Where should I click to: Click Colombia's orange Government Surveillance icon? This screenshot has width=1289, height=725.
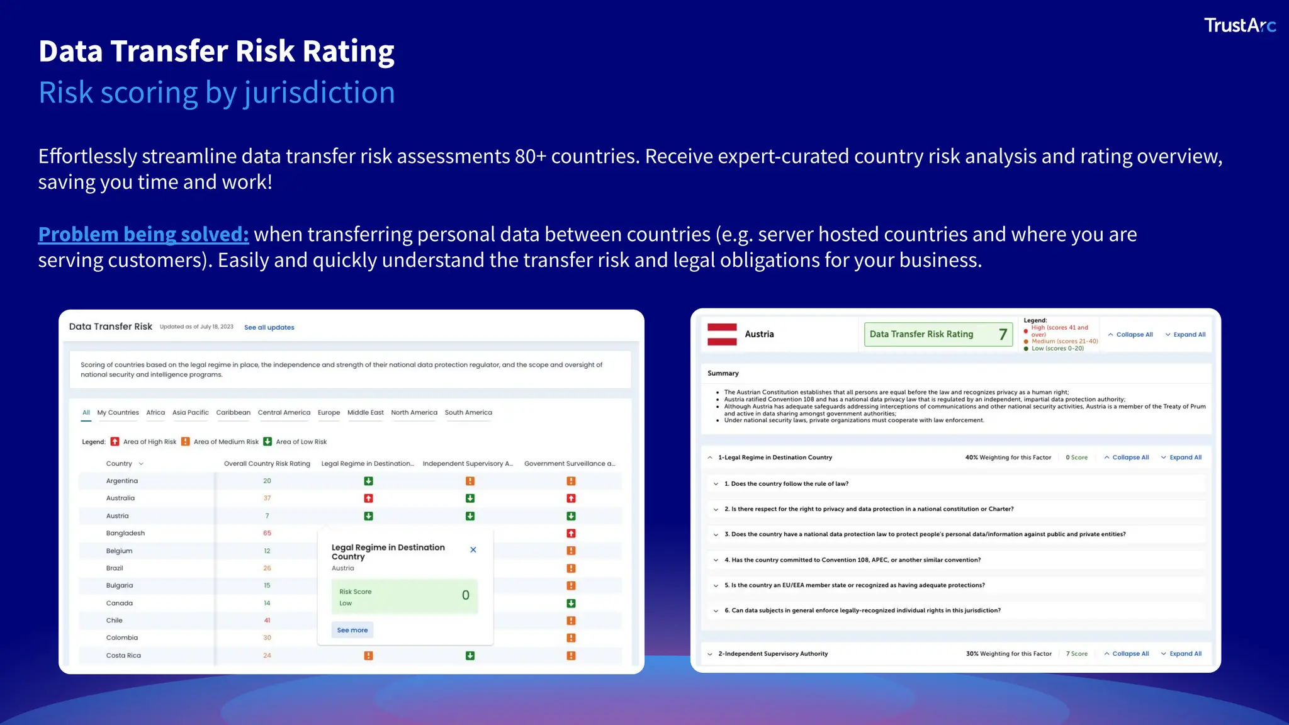pos(571,638)
